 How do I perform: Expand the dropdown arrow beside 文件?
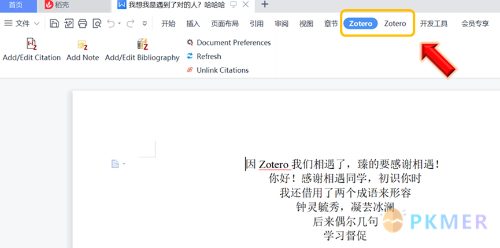point(36,24)
